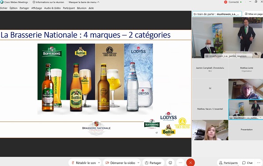Click the red leave meeting button
The height and width of the screenshot is (166, 263).
click(190, 162)
